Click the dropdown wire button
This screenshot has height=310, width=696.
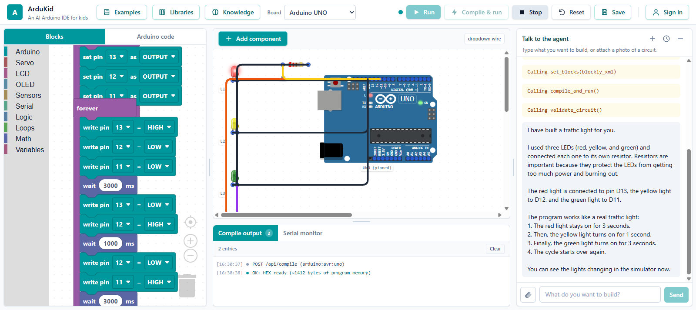pyautogui.click(x=484, y=39)
